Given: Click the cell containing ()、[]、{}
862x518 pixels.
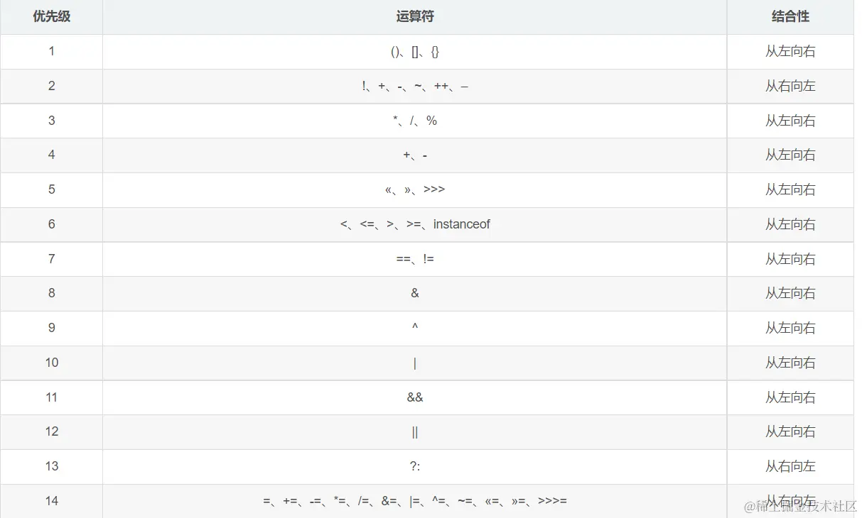Looking at the screenshot, I should click(x=414, y=52).
